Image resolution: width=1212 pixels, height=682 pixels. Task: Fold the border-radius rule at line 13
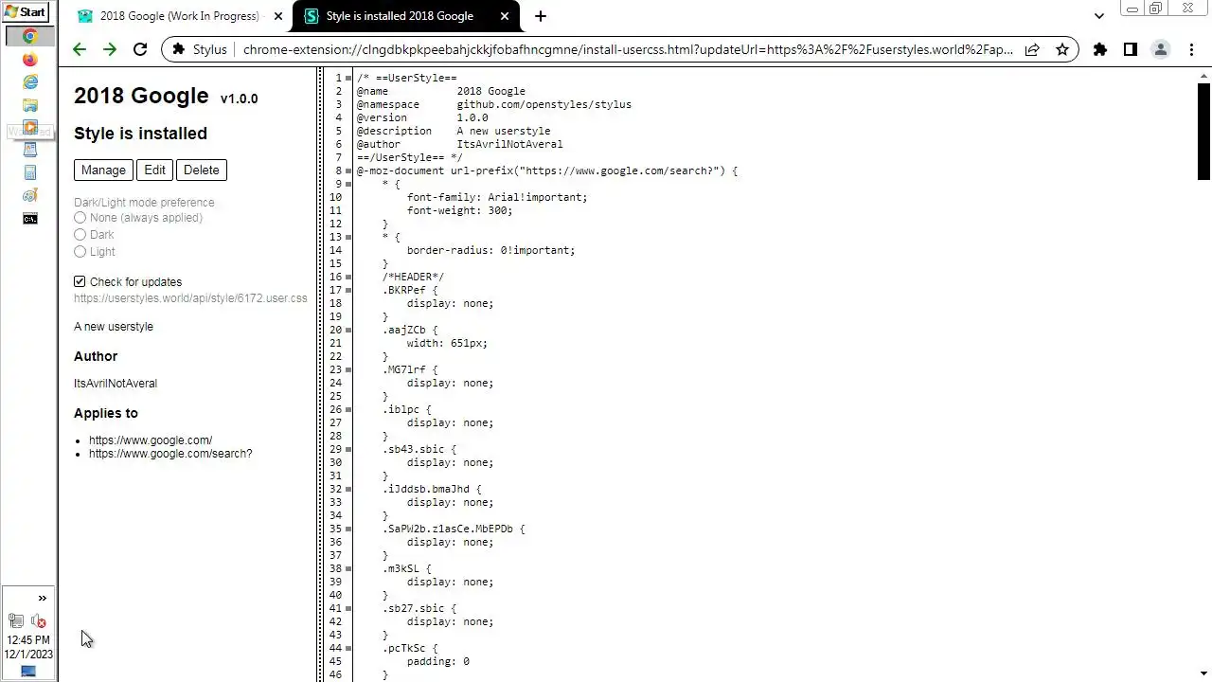pyautogui.click(x=348, y=237)
